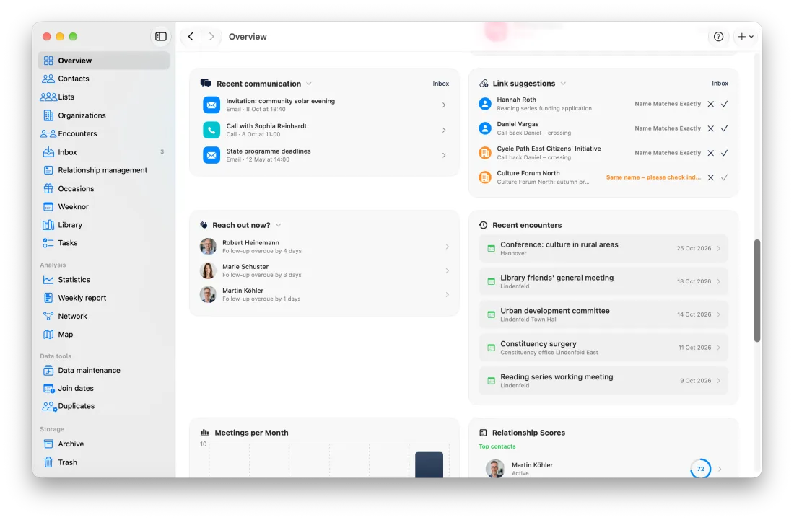Viewport: 794px width, 520px height.
Task: Click the vertical scrollbar thumb
Action: (x=757, y=291)
